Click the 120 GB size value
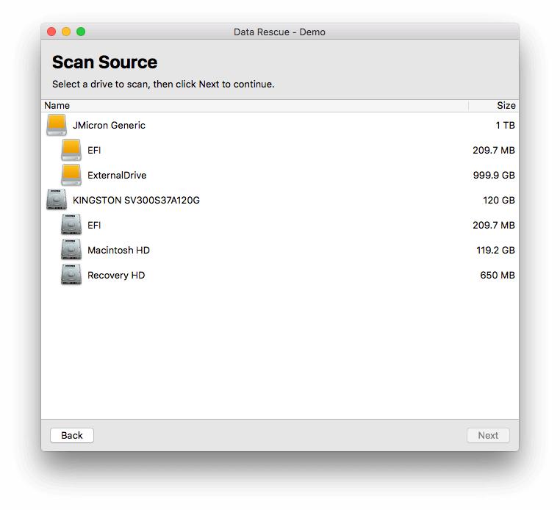 click(498, 201)
